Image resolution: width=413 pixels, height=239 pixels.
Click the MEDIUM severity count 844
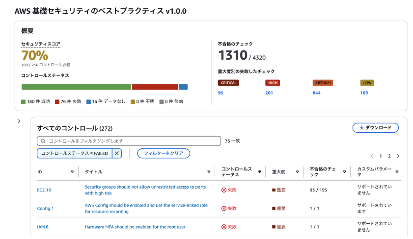(x=316, y=93)
